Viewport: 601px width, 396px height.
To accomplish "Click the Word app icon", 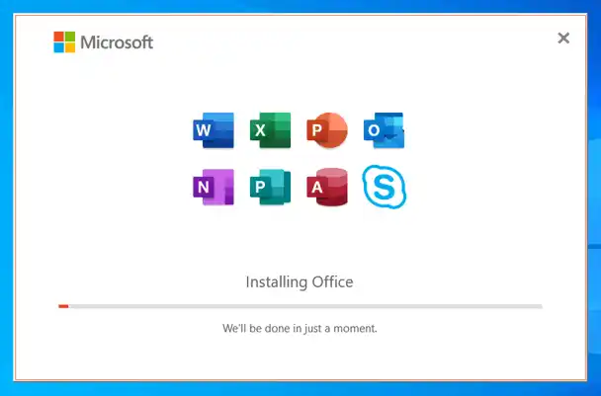I will 214,130.
